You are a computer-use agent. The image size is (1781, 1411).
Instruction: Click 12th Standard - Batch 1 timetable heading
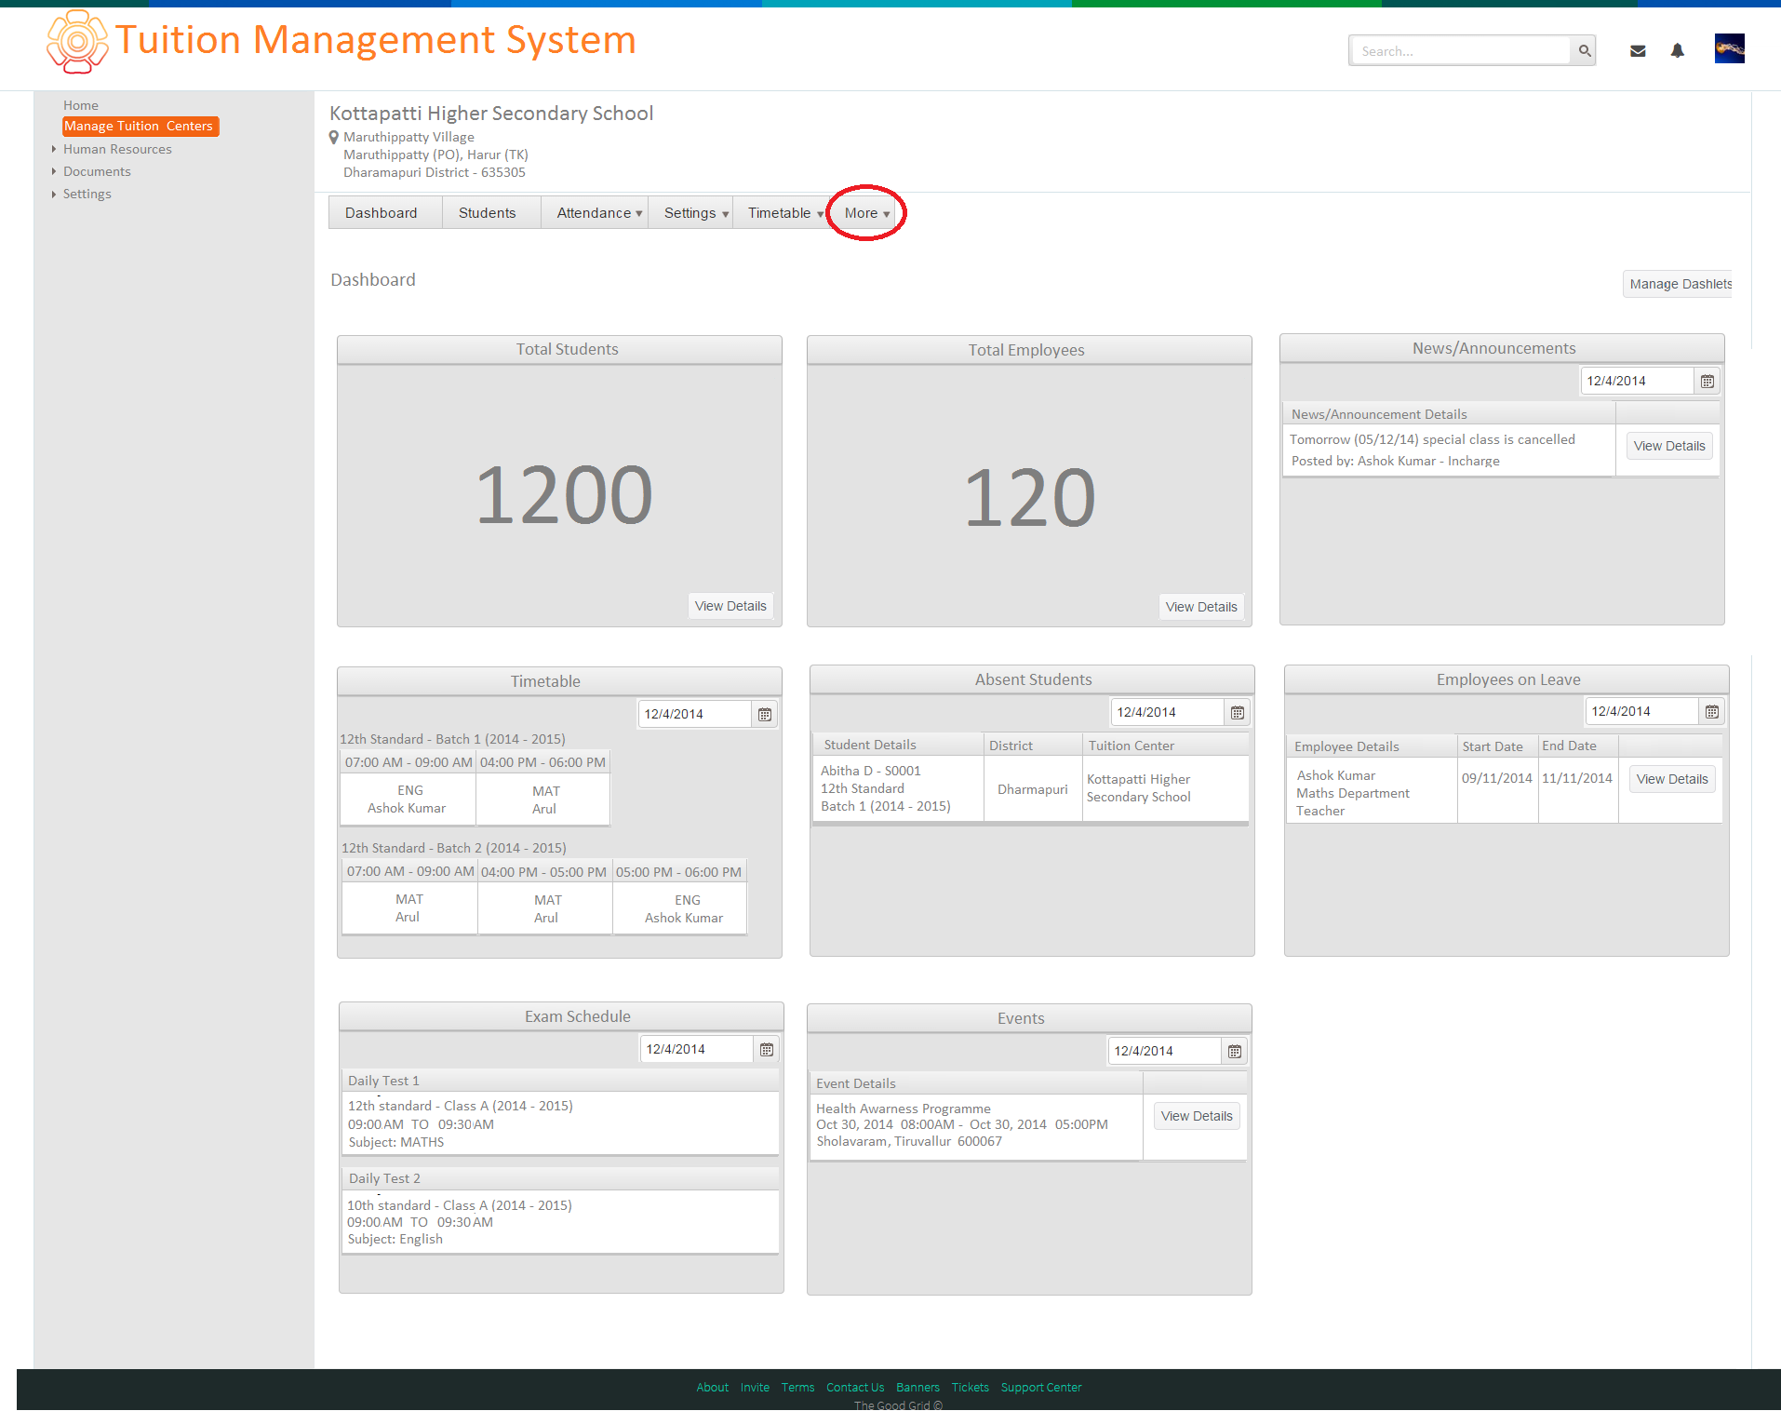[x=452, y=740]
